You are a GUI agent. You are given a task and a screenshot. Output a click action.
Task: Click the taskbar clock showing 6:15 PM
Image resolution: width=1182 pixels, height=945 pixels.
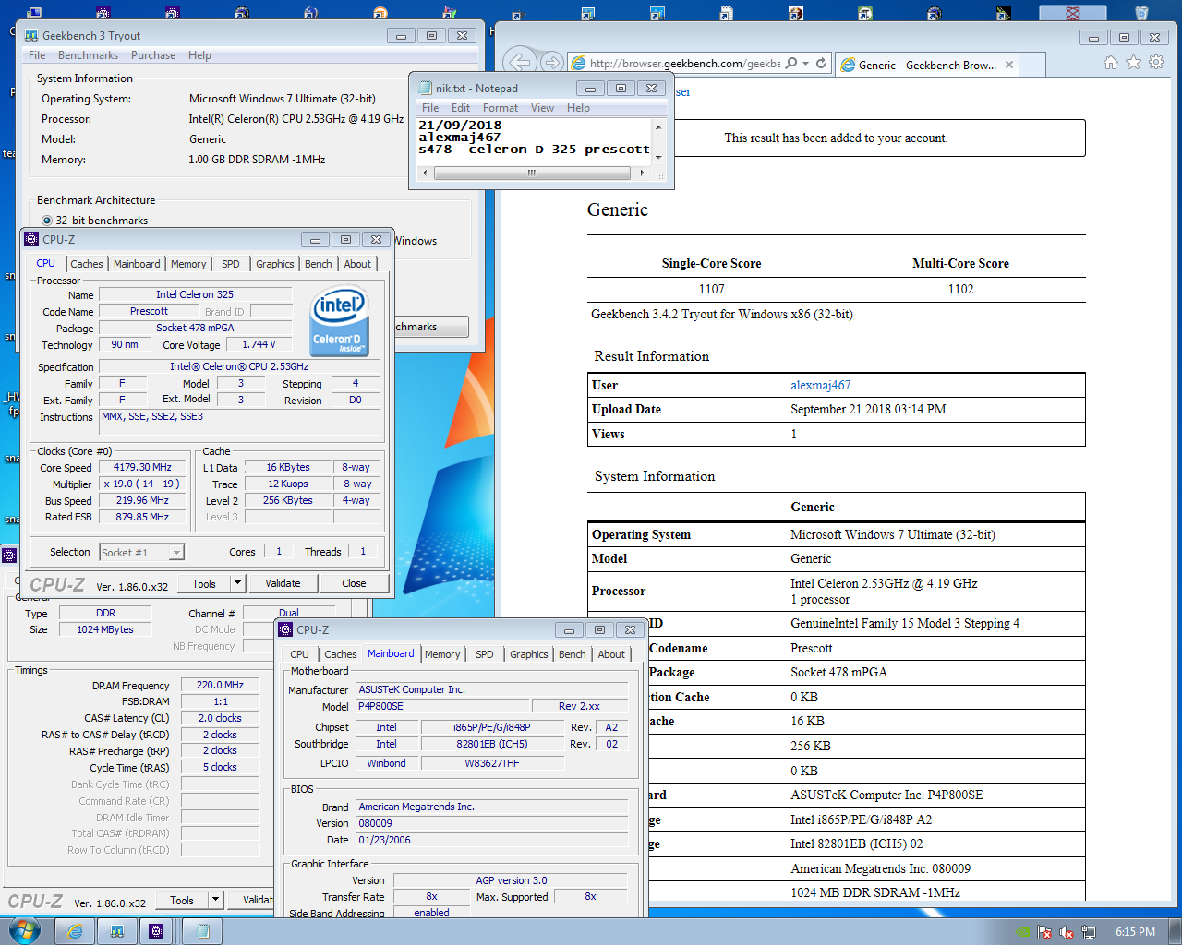(x=1135, y=932)
